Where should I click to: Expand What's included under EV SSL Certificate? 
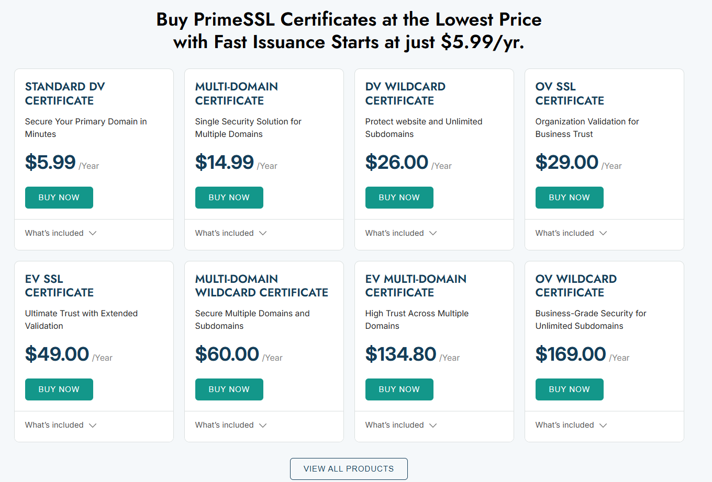tap(61, 425)
